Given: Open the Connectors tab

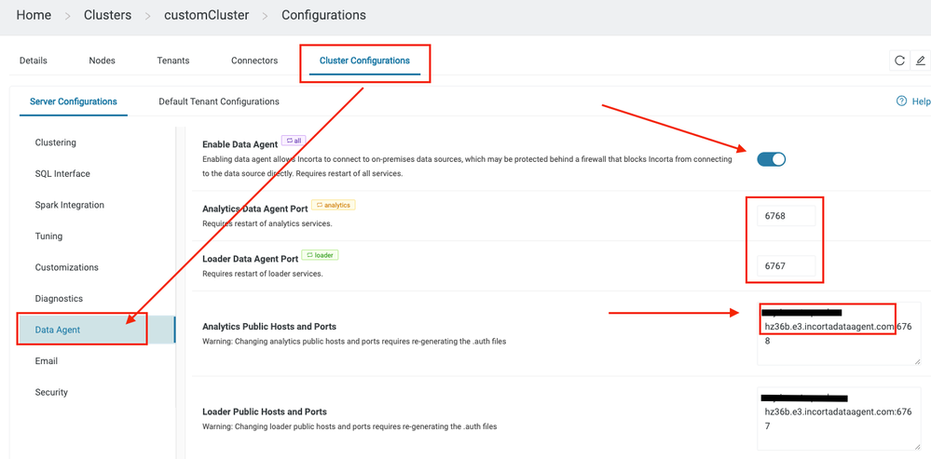Looking at the screenshot, I should click(x=254, y=61).
